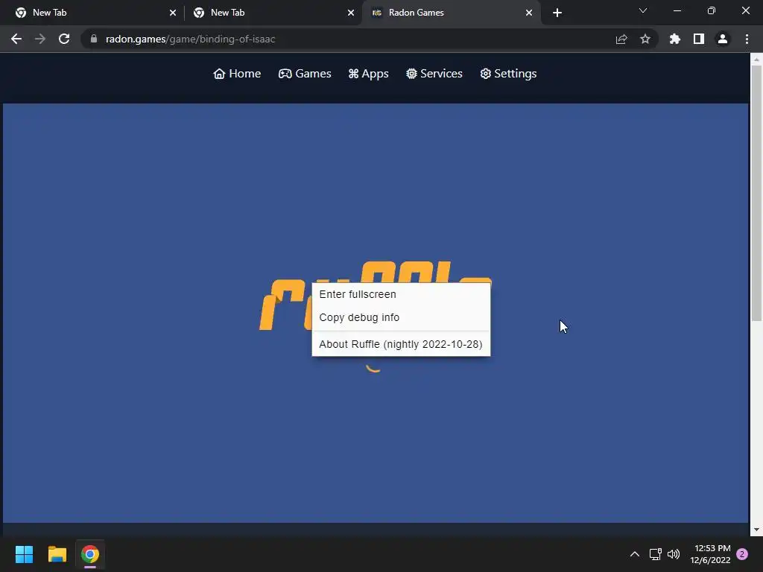
Task: Open volume control tray icon
Action: point(674,554)
